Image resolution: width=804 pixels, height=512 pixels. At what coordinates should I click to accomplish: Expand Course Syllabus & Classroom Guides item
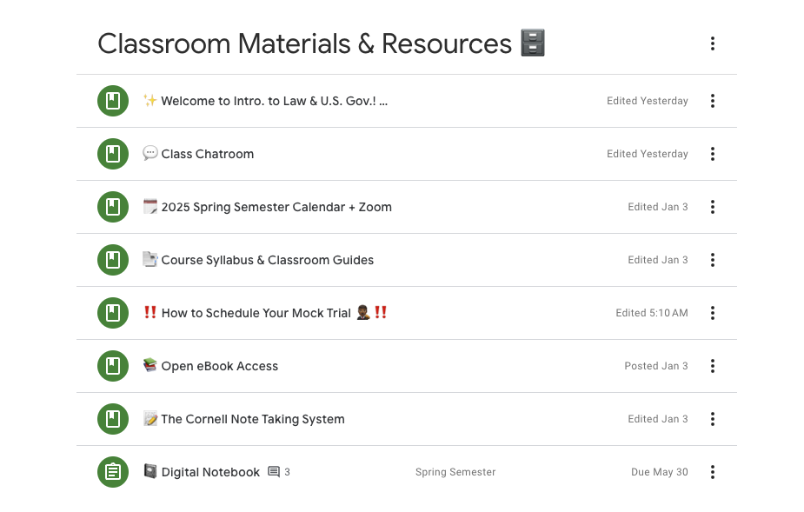point(407,260)
